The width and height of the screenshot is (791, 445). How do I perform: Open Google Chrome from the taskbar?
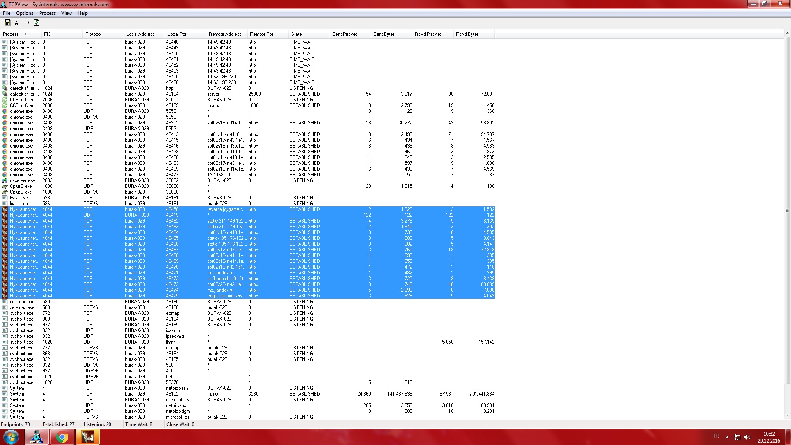click(62, 437)
